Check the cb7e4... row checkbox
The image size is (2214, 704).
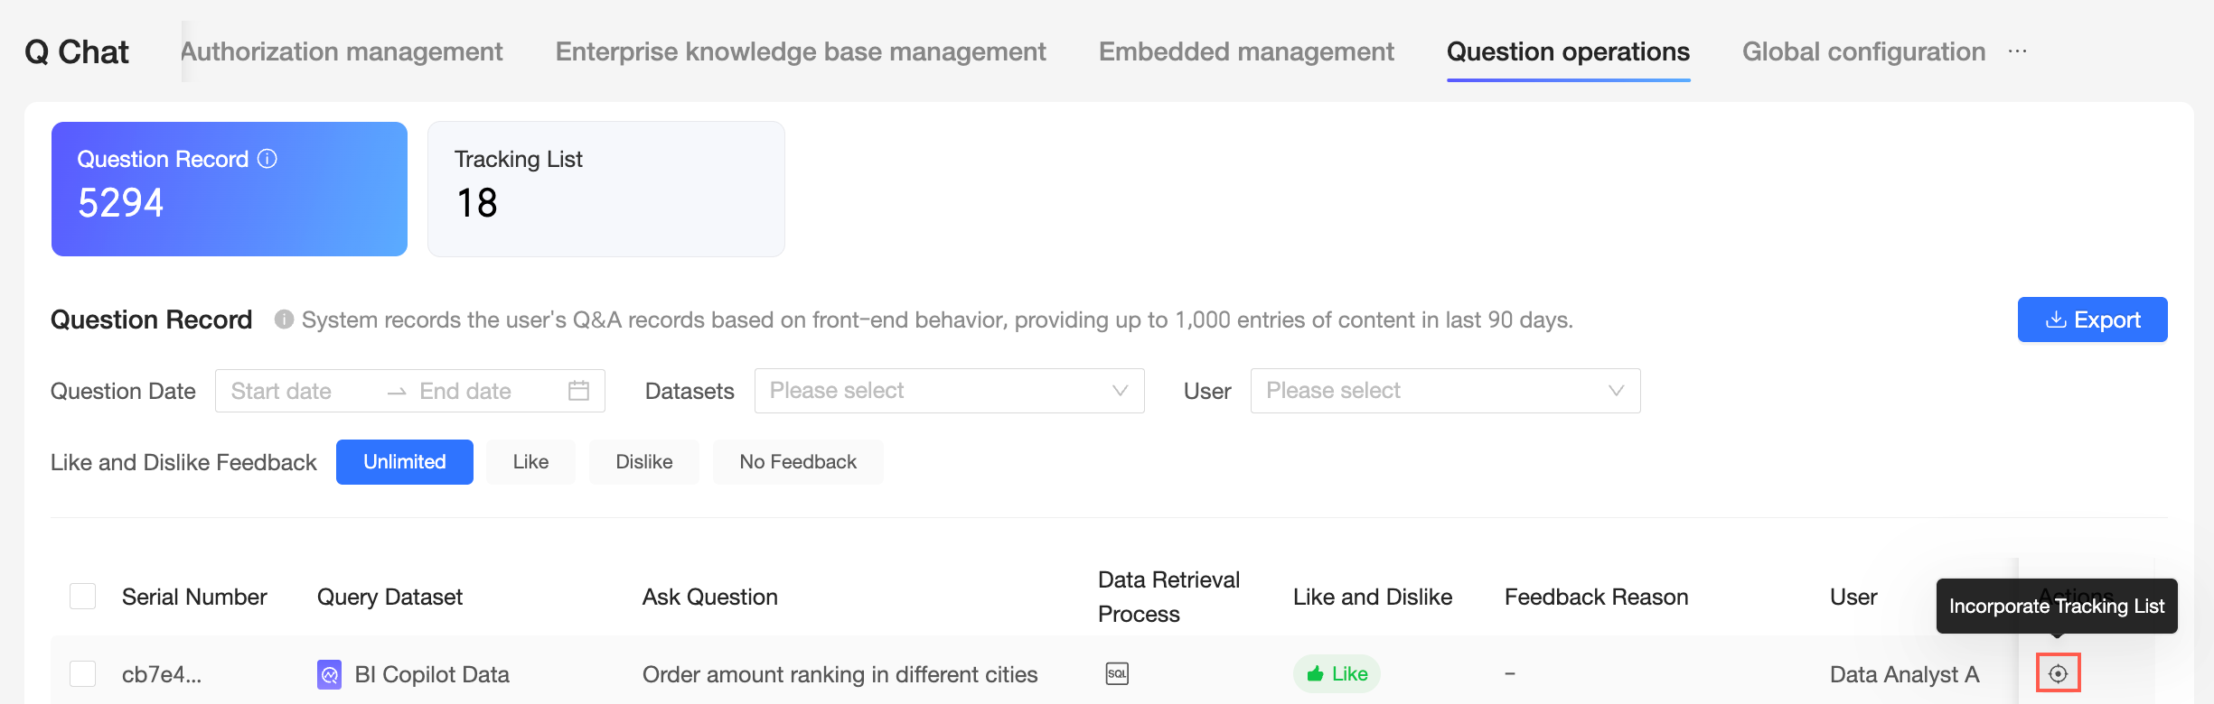point(83,674)
